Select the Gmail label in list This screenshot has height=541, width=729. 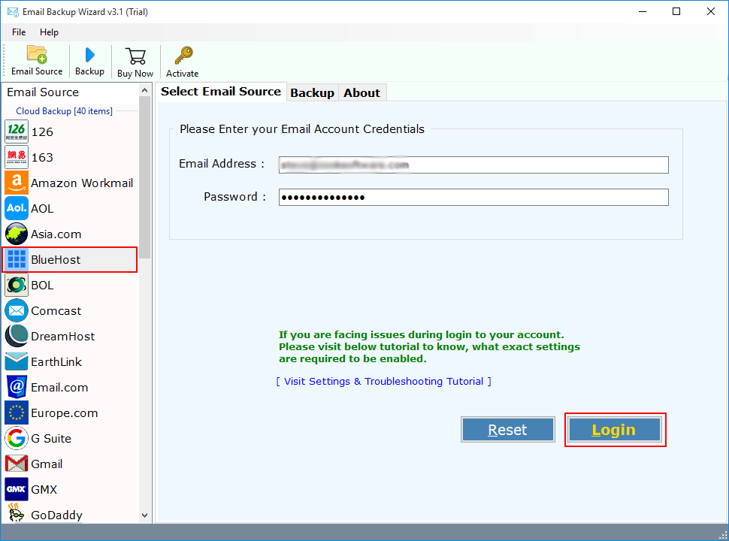pos(47,464)
